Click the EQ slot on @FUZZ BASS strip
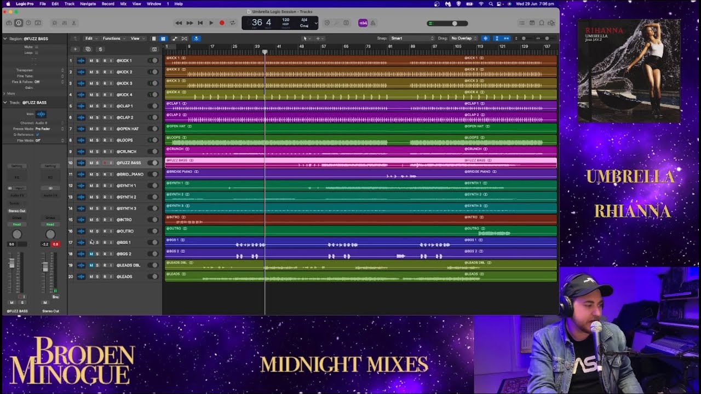This screenshot has height=394, width=701. 17,177
